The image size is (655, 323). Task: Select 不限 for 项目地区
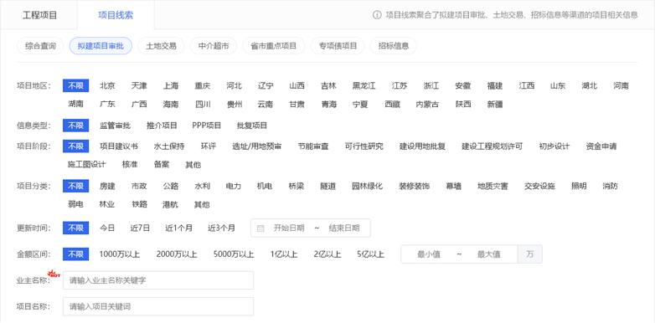click(x=76, y=86)
